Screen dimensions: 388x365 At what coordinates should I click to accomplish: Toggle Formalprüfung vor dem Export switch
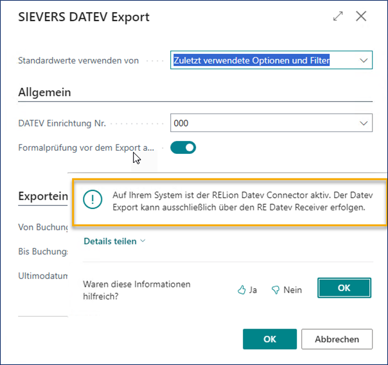click(x=183, y=148)
